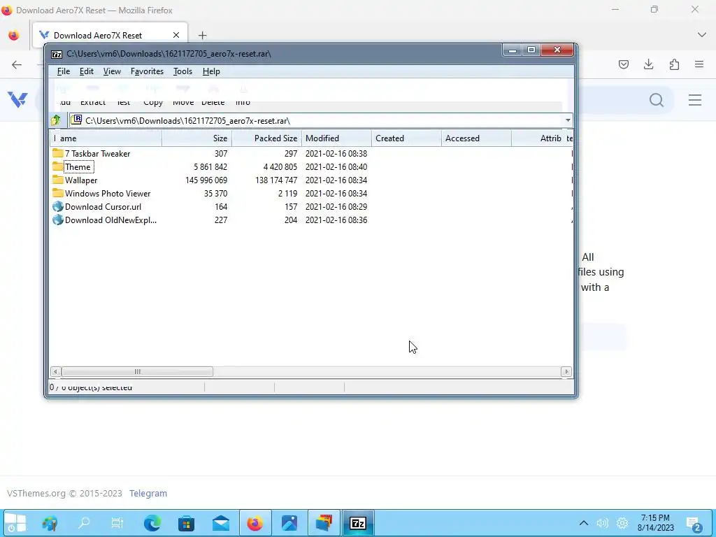The image size is (716, 537).
Task: Click the modified date 2021-02-16 08:36
Action: coord(336,220)
